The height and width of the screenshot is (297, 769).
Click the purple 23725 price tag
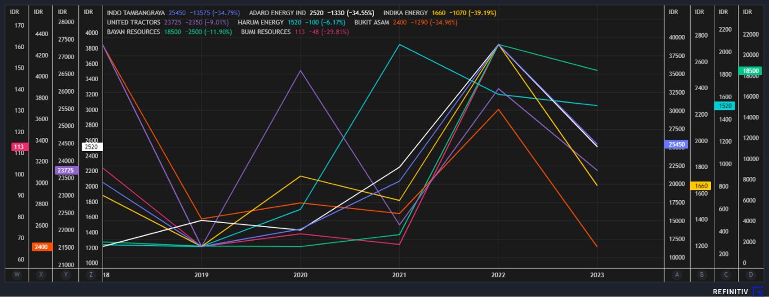click(x=65, y=170)
